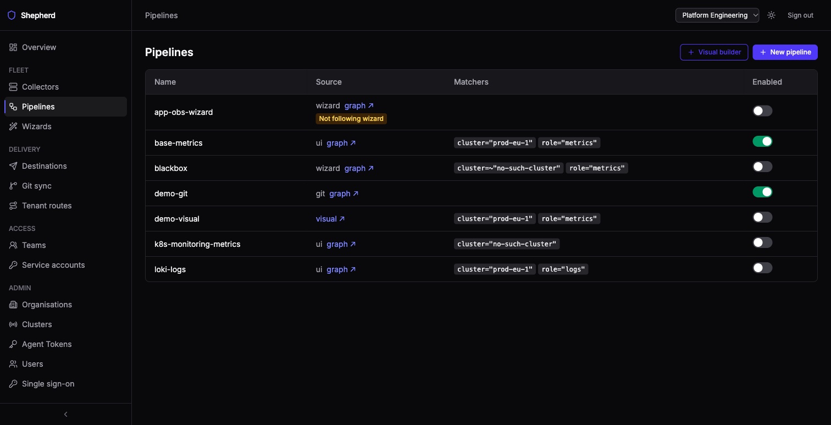This screenshot has width=831, height=425.
Task: Open the Platform Engineering organisation dropdown
Action: click(x=717, y=15)
